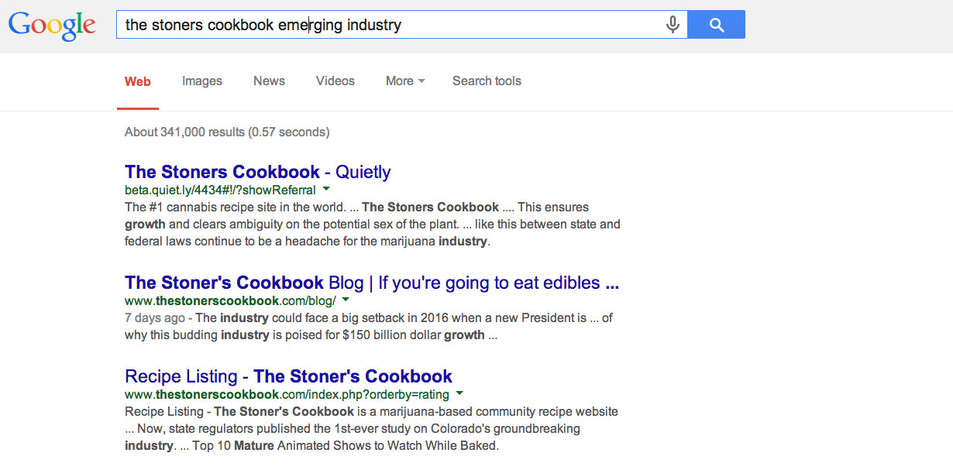953x470 pixels.
Task: Click the "About 341,000 results" stats text
Action: tap(227, 132)
